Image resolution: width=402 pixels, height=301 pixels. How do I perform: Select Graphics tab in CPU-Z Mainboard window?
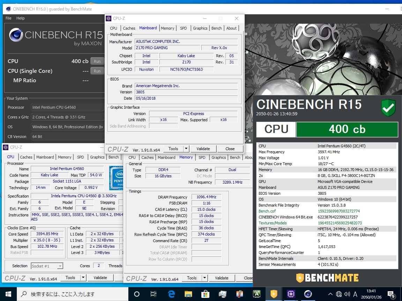(x=200, y=28)
